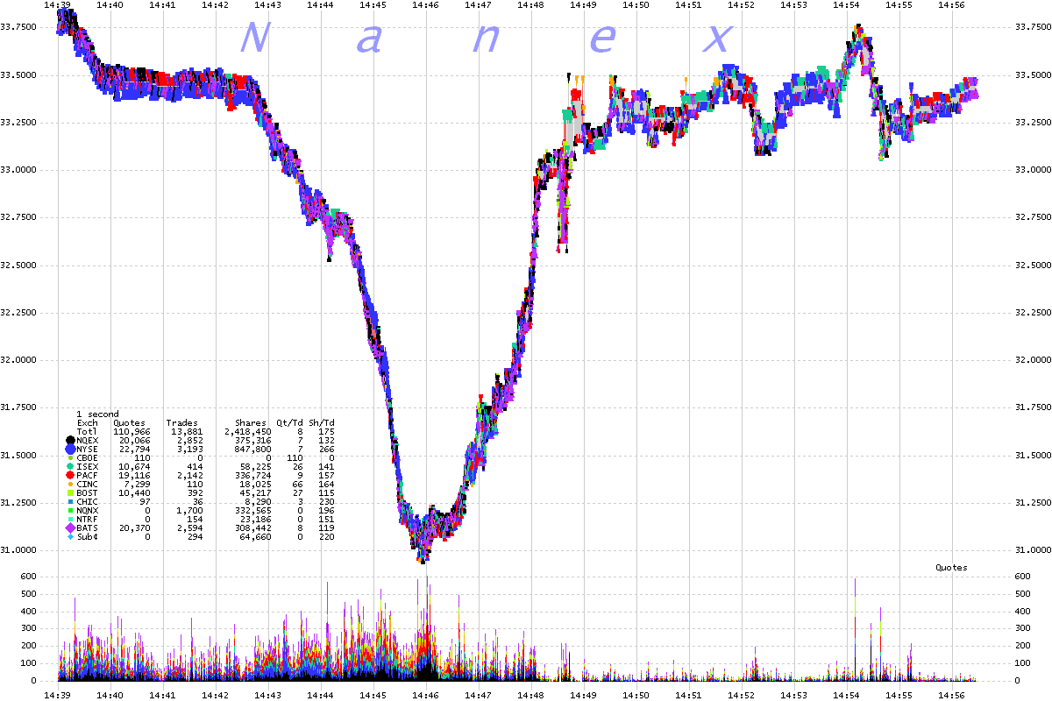Click the blue CHIC legend square
The width and height of the screenshot is (1052, 701).
70,502
